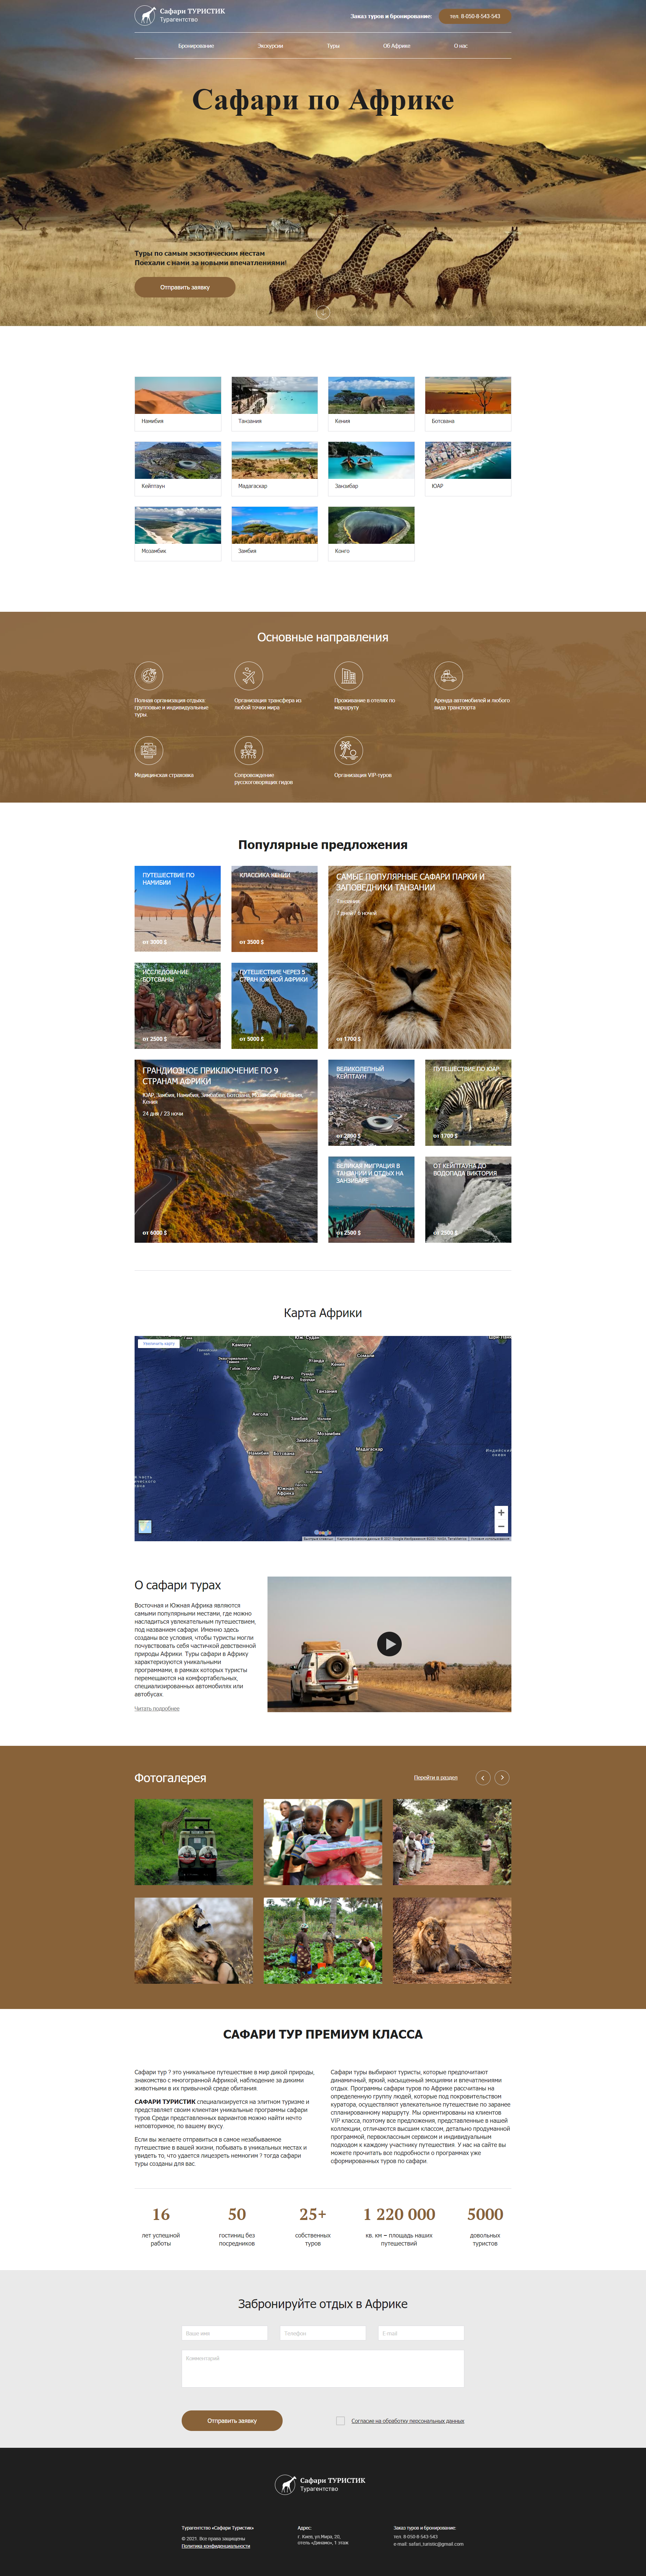Click the palm tree VIP tours icon
646x2576 pixels.
pos(348,750)
